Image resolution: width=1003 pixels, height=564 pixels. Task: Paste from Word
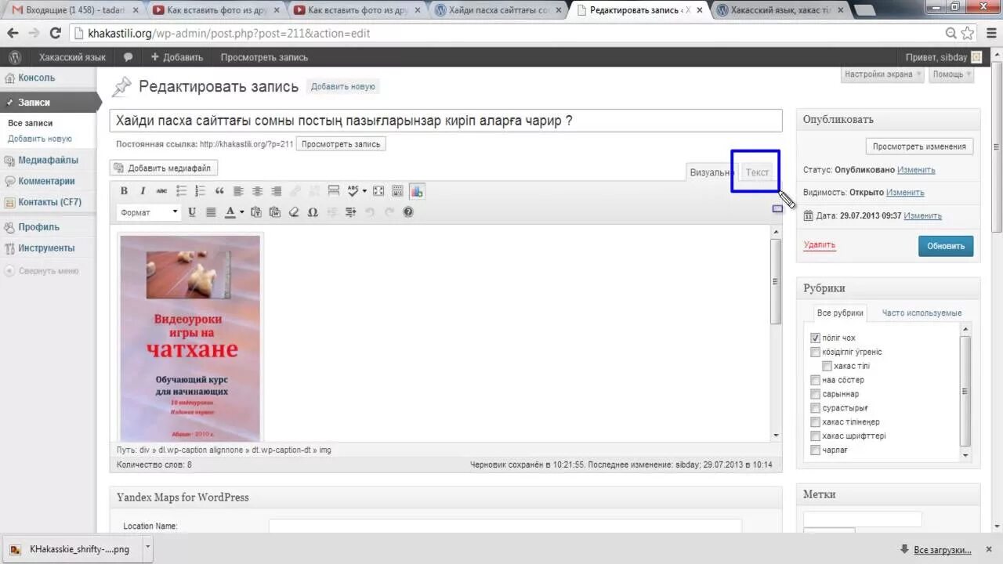274,212
